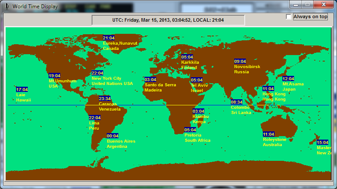The height and width of the screenshot is (189, 337).
Task: Select the Buenos Aires Argentina label
Action: [x=121, y=144]
